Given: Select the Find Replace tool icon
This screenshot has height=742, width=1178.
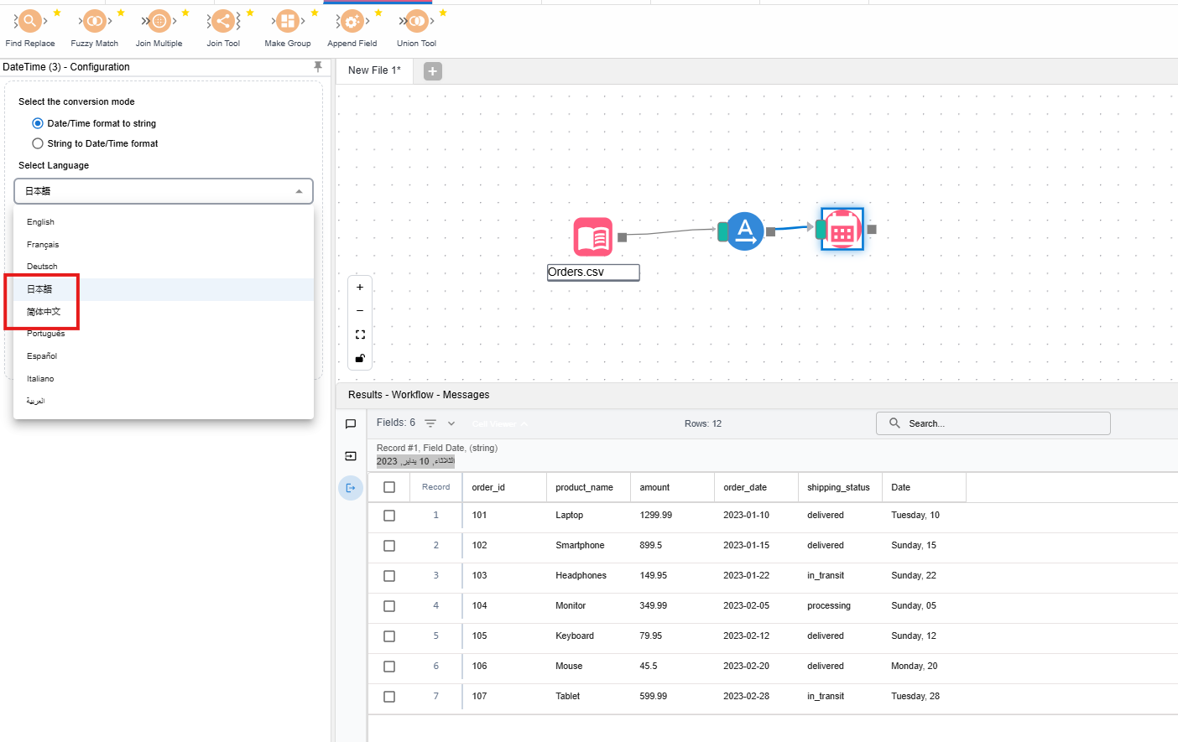Looking at the screenshot, I should click(29, 21).
